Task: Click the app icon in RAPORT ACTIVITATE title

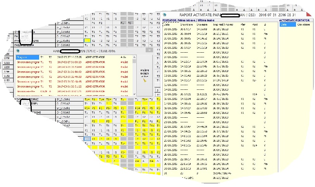Action: (165, 15)
